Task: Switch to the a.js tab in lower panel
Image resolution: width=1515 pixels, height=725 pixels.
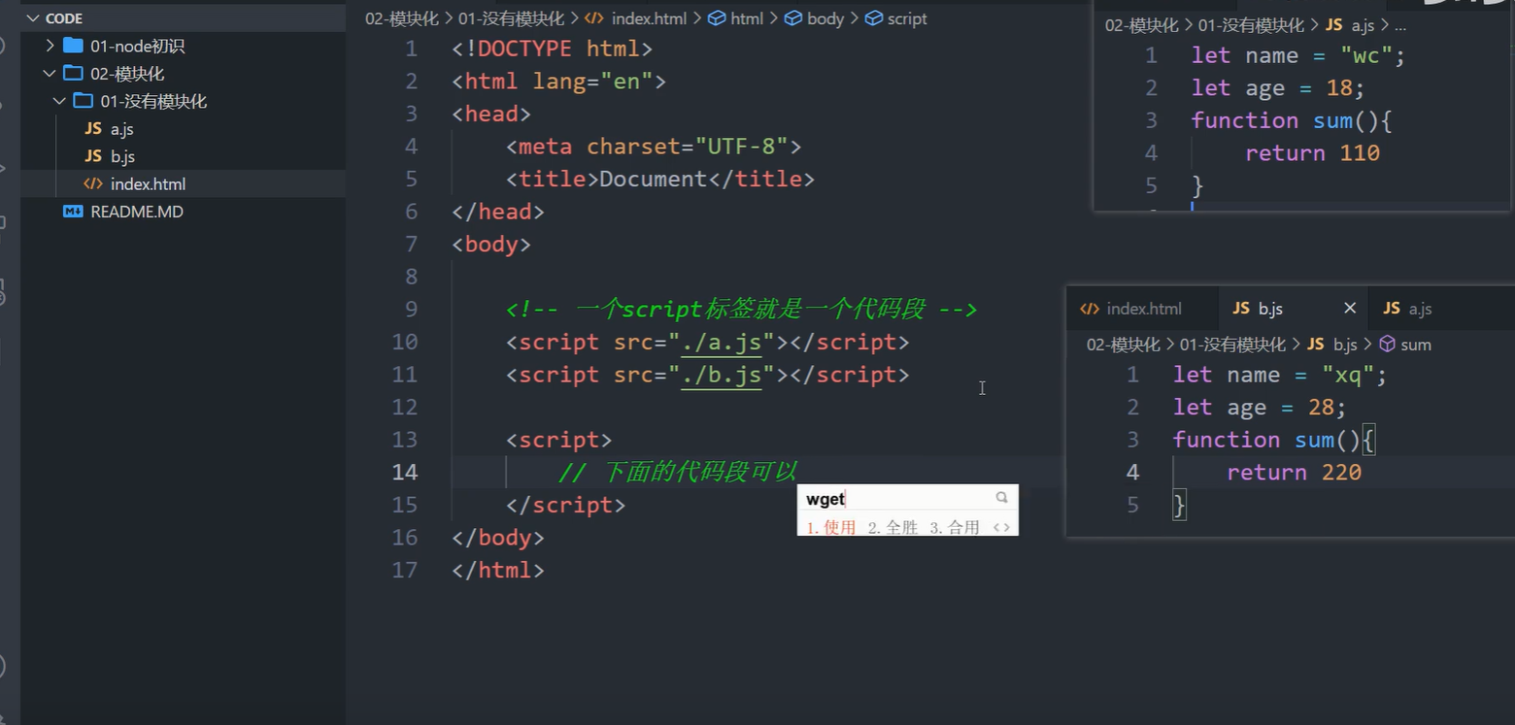Action: (x=1420, y=309)
